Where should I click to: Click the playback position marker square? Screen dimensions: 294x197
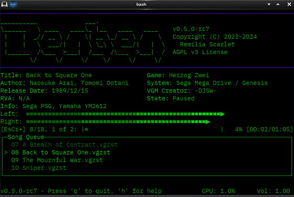(x=86, y=129)
